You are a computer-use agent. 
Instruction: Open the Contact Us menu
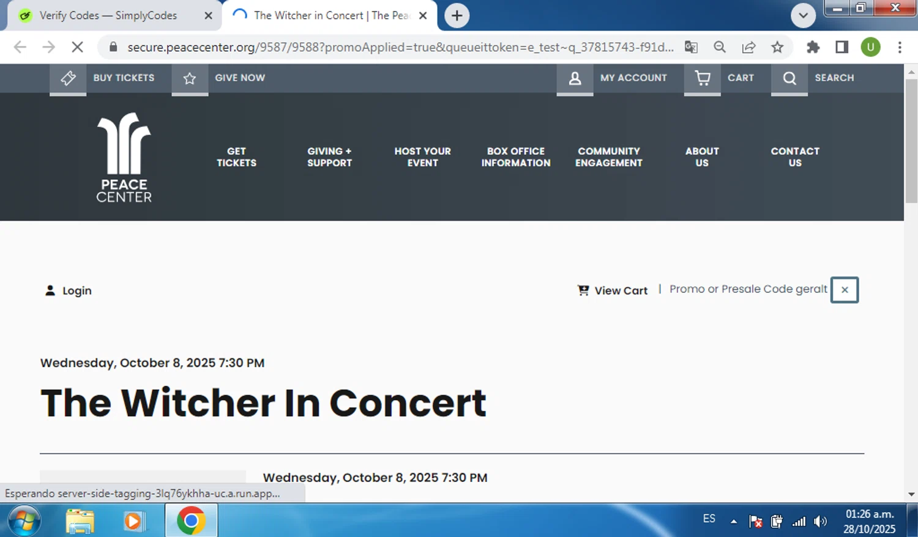pos(795,157)
